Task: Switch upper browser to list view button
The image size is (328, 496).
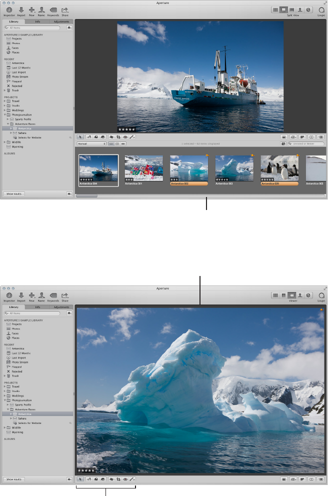Action: coord(123,143)
